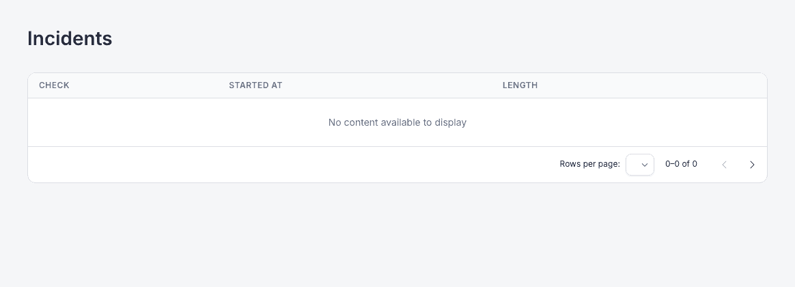This screenshot has width=795, height=287.
Task: Click the '0–0 of 0' pagination count
Action: [681, 164]
